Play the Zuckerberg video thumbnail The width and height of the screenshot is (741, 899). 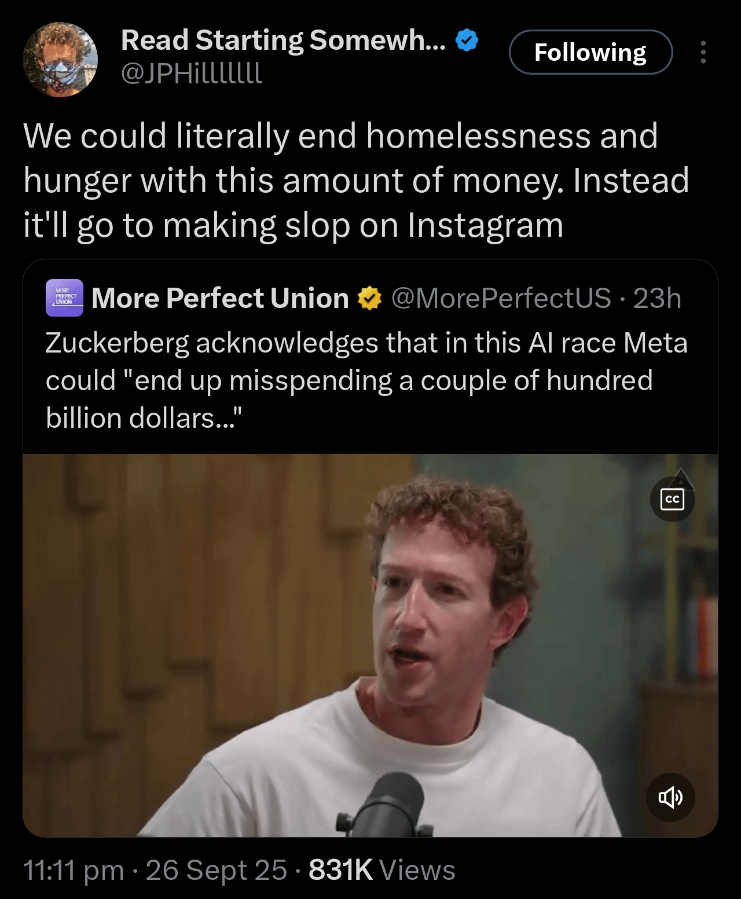tap(370, 645)
